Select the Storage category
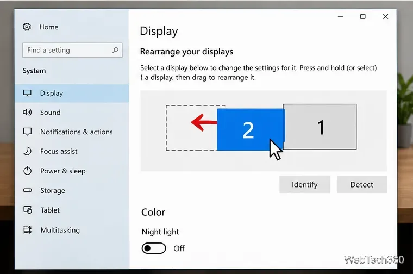Viewport: 413px width, 274px height. [x=72, y=190]
